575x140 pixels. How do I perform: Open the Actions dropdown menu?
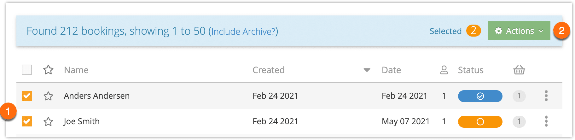(519, 31)
